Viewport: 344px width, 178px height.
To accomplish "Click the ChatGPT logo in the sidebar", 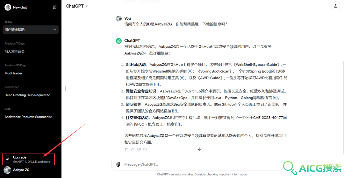I will pyautogui.click(x=8, y=7).
